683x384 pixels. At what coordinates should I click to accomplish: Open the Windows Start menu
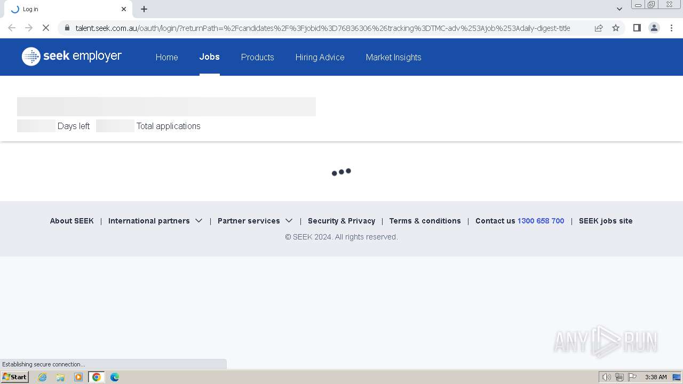[15, 377]
